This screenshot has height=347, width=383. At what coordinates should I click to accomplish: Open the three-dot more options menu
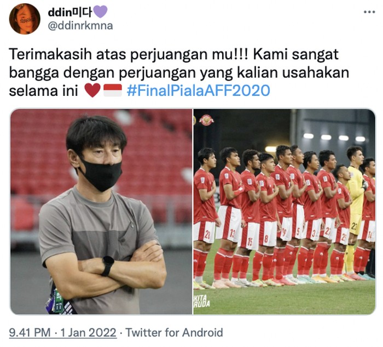point(369,12)
